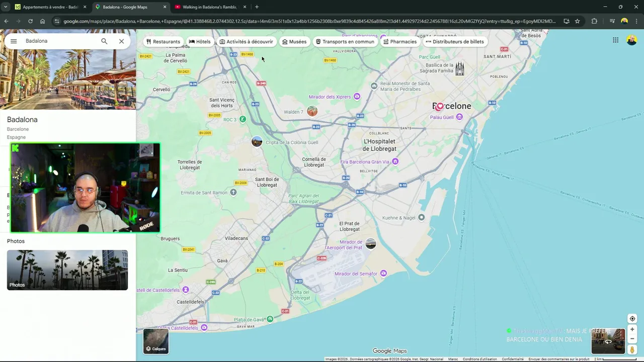Viewport: 644px width, 362px height.
Task: Open the Badalona Photos thumbnail
Action: [67, 270]
